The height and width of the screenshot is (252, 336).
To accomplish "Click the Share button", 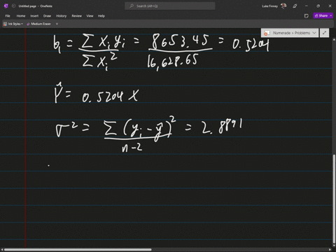I will (x=321, y=15).
